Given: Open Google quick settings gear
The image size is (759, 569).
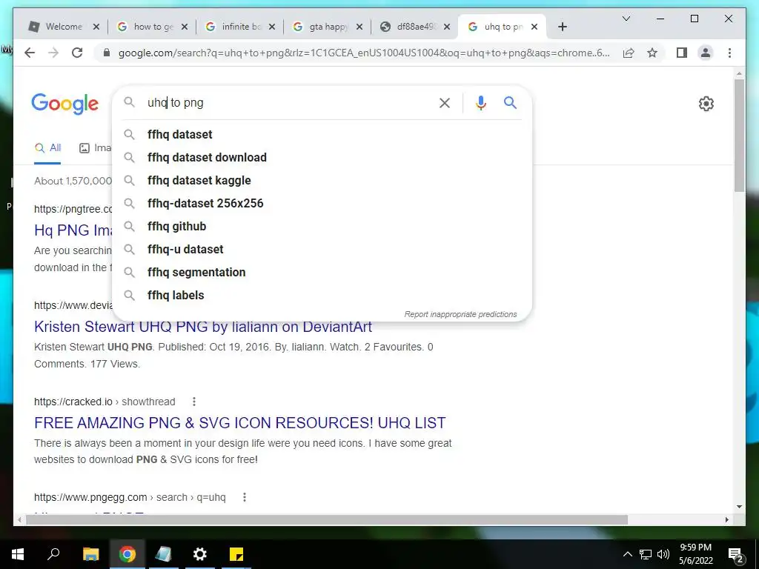Looking at the screenshot, I should (x=706, y=104).
